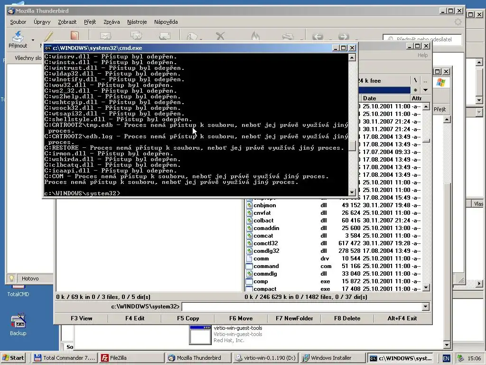486x365 pixels.
Task: Click the delete X icon in Thunderbird toolbar
Action: coord(220,36)
